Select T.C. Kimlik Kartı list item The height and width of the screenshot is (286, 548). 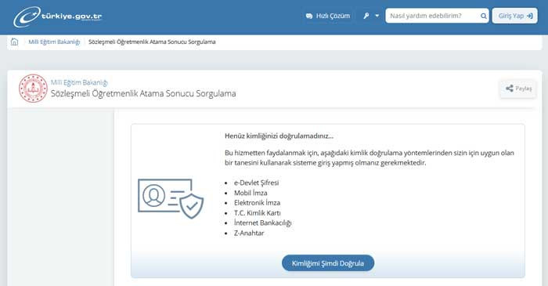click(x=258, y=213)
